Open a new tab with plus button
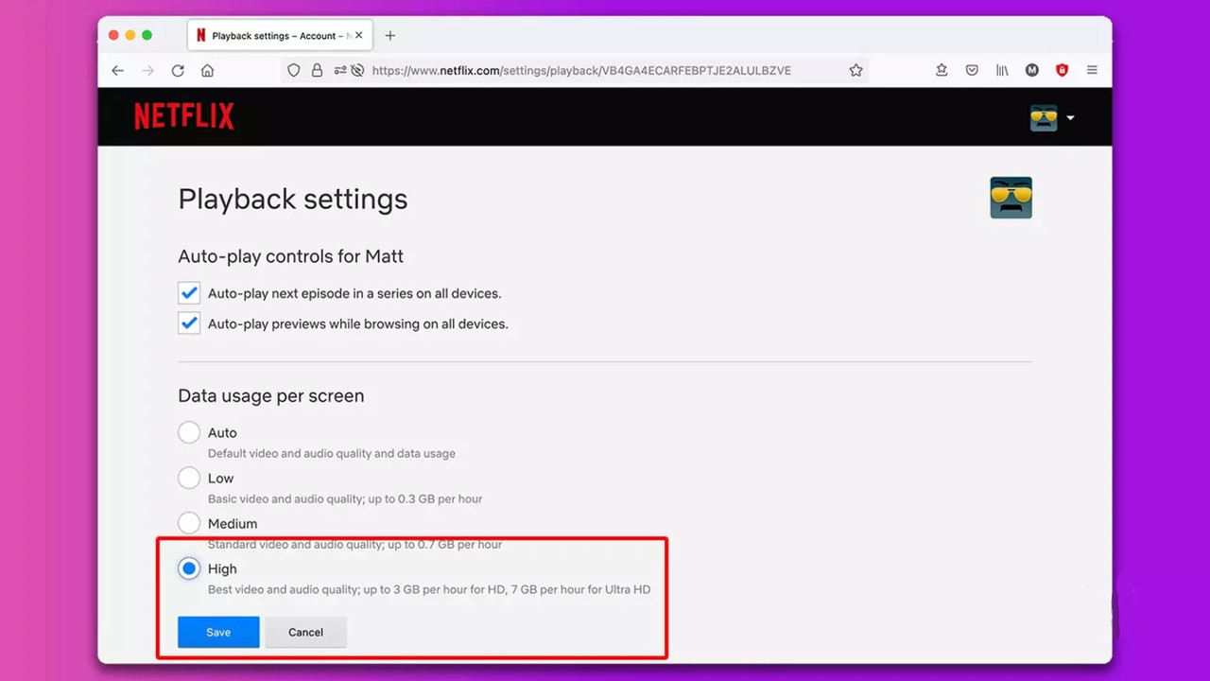Screen dimensions: 1210x681 (x=389, y=35)
